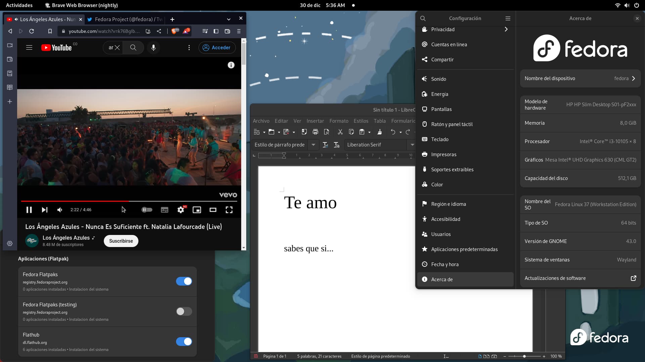645x362 pixels.
Task: Click the undo arrow in Writer toolbar
Action: coord(393,132)
